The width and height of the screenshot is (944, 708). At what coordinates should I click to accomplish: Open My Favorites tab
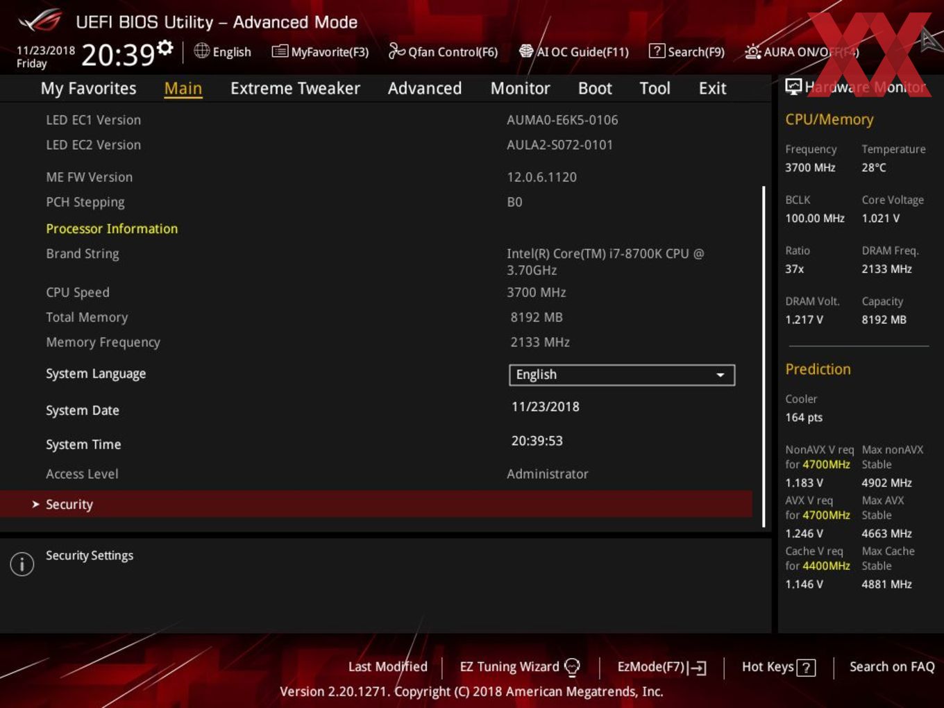[x=88, y=88]
